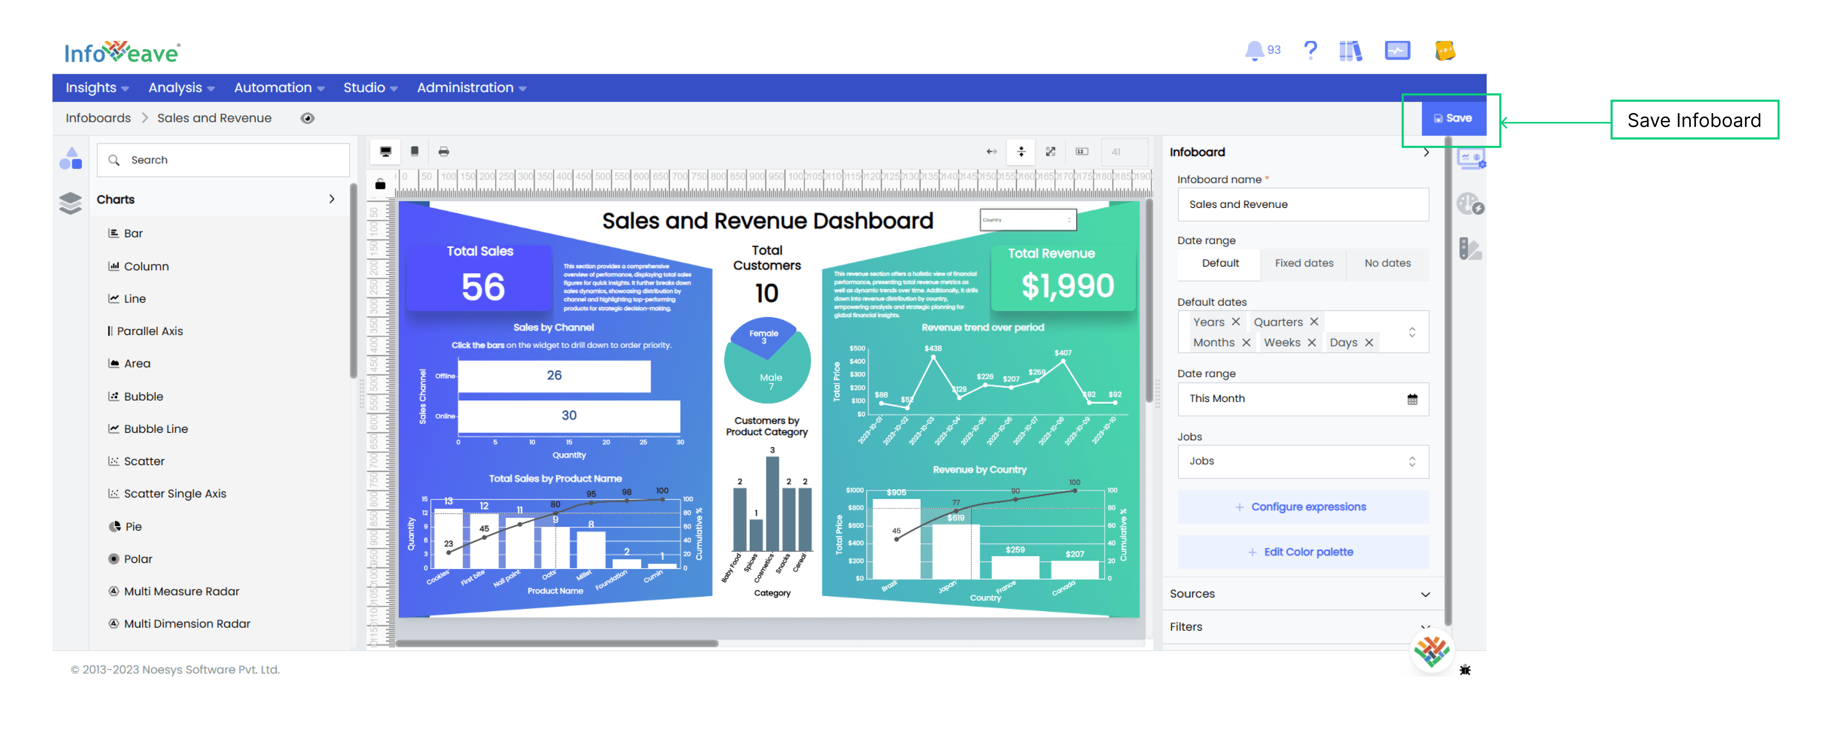Select the Default date range option
This screenshot has height=749, width=1830.
(1220, 263)
